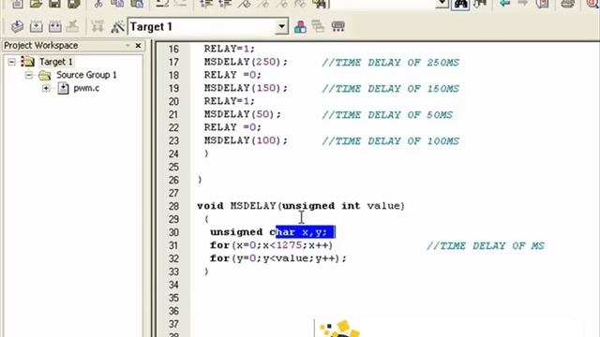Click 'MSDELAY(250);' on line 17

[x=246, y=62]
